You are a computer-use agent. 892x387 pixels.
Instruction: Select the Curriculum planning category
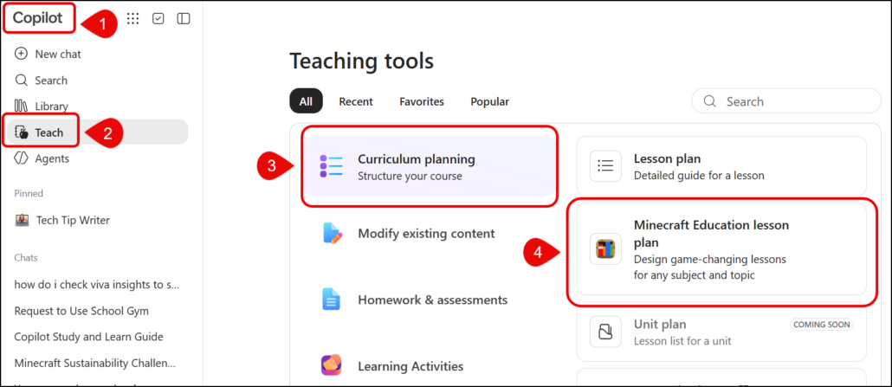point(430,166)
